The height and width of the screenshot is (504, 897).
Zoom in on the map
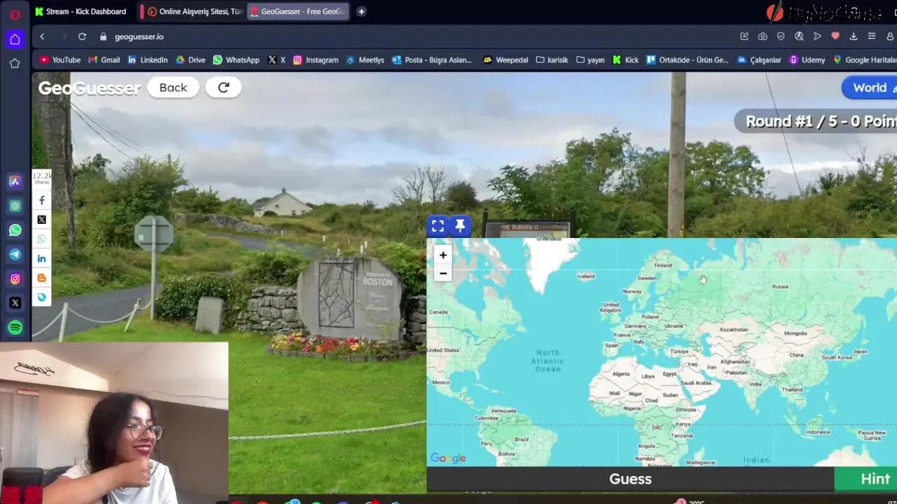(443, 255)
